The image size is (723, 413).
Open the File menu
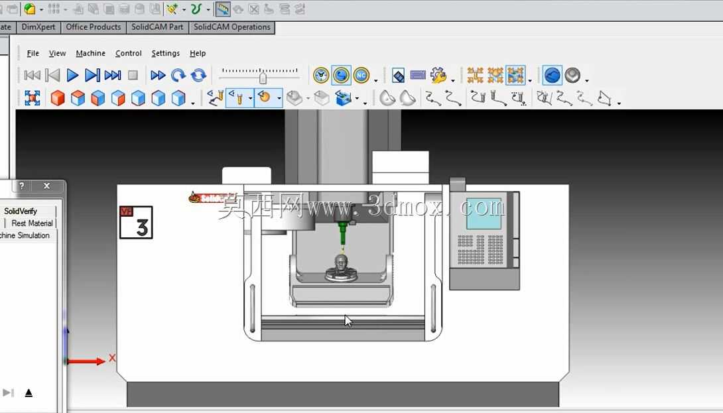click(x=33, y=54)
